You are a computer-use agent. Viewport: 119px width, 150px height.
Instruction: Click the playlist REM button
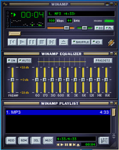24,140
